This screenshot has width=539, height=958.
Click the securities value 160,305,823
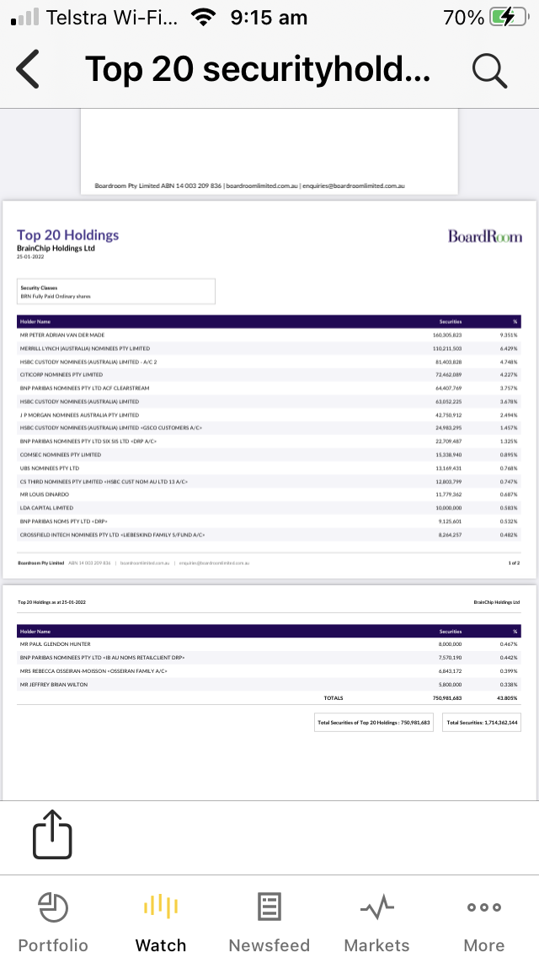447,335
